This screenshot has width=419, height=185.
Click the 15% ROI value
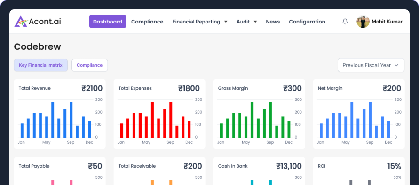point(394,166)
